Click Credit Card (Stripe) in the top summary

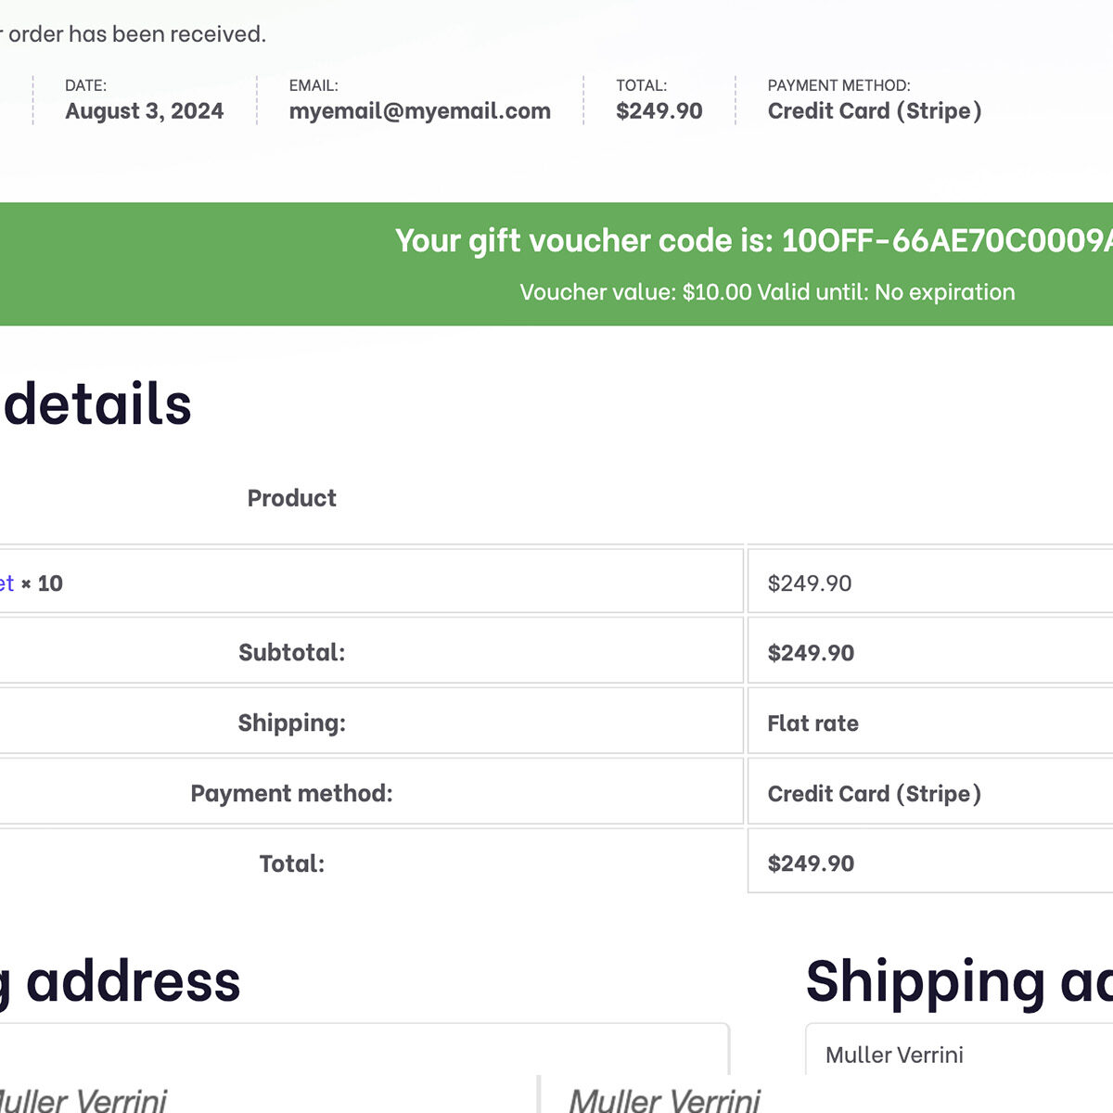point(874,111)
